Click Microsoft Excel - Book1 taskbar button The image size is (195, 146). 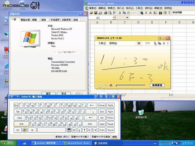click(77, 143)
